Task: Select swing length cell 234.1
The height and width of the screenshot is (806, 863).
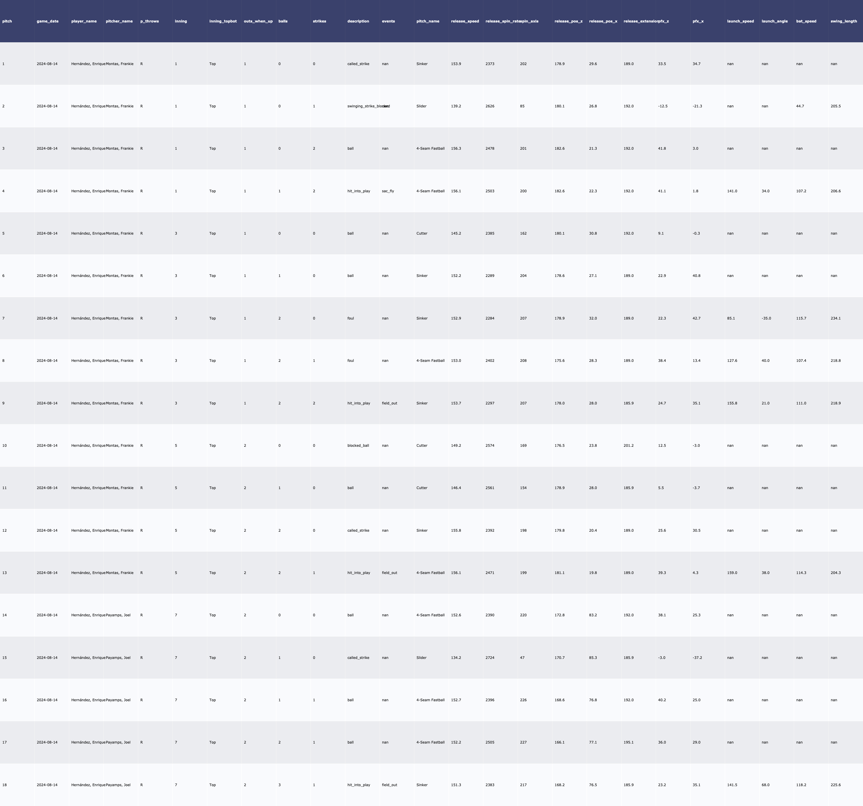Action: pyautogui.click(x=835, y=318)
